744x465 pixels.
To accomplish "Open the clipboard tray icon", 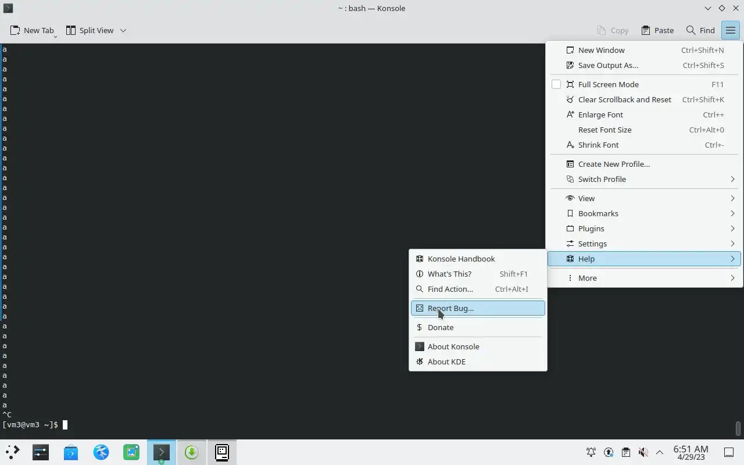I will (x=625, y=452).
